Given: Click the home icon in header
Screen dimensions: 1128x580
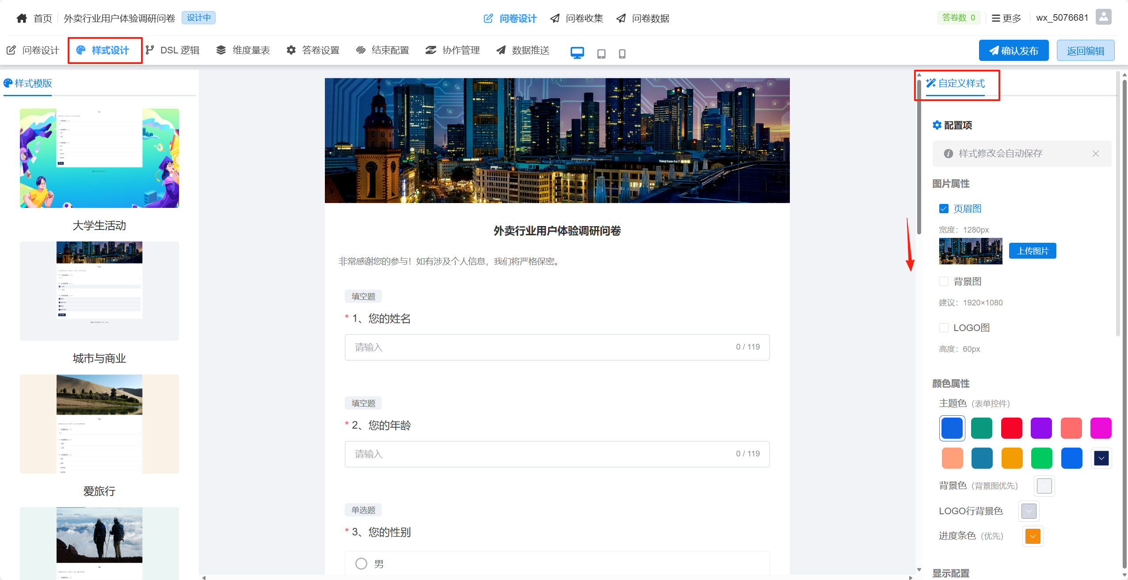Looking at the screenshot, I should point(22,18).
